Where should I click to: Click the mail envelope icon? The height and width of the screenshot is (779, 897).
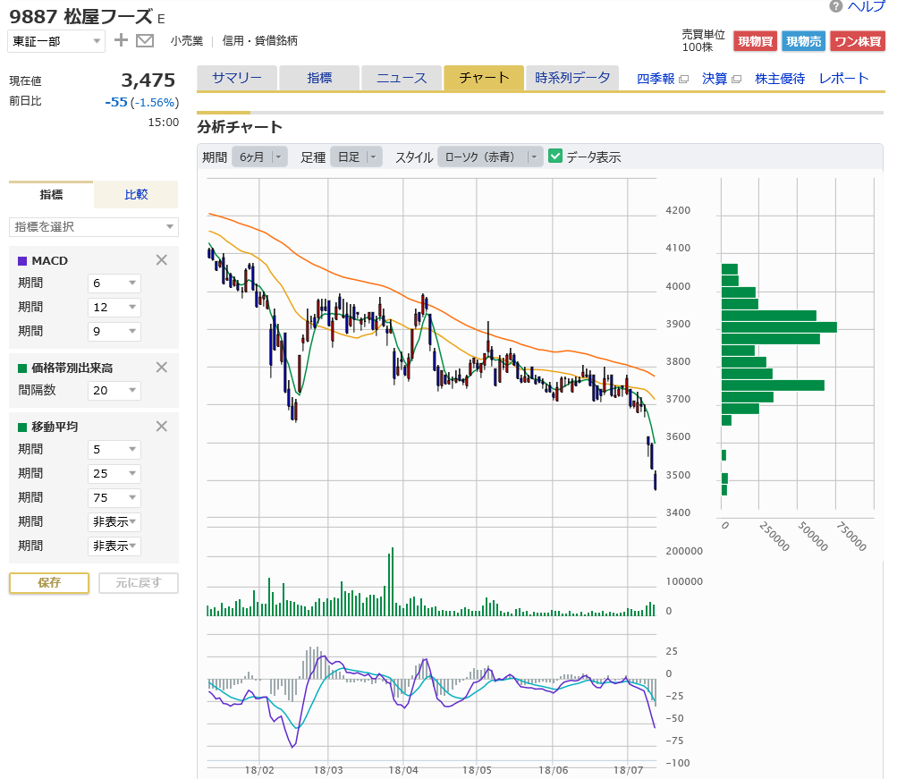click(145, 40)
